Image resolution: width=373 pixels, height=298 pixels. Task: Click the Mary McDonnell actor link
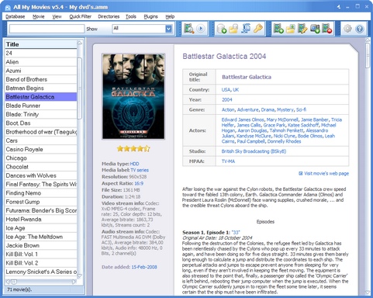(x=282, y=120)
